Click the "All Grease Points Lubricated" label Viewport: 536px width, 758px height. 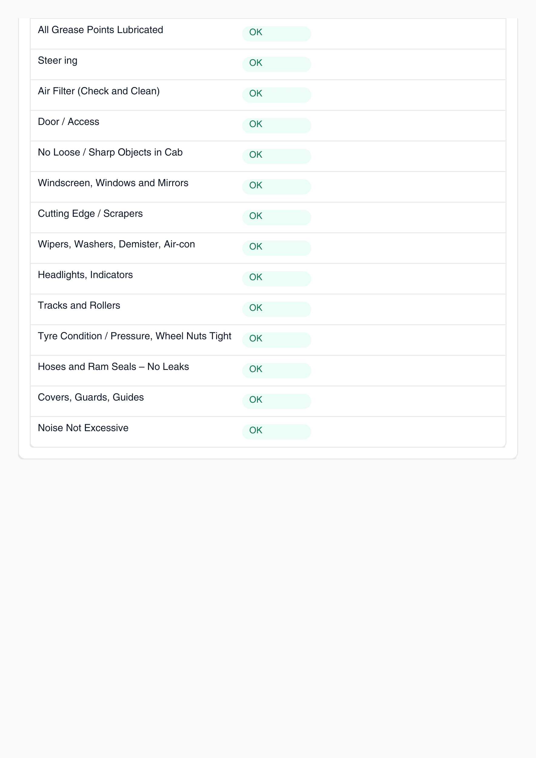100,30
